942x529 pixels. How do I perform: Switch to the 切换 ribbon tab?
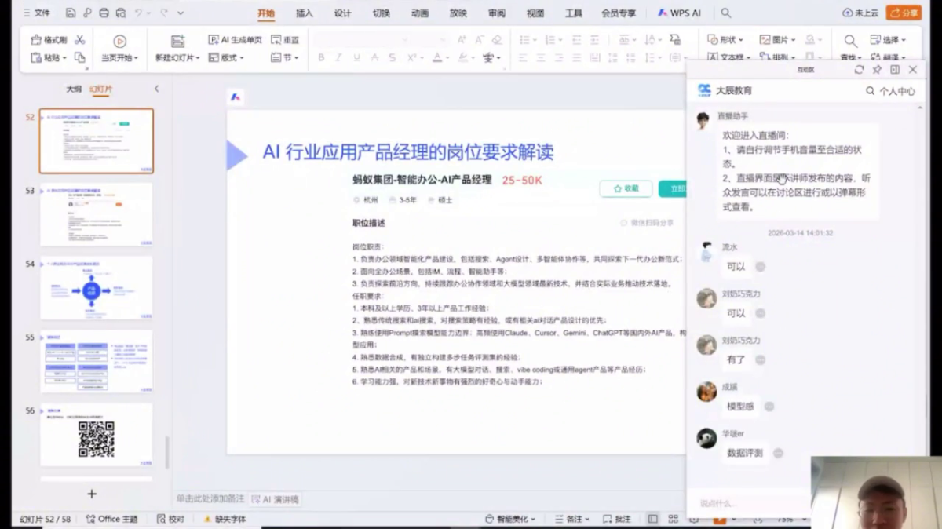(382, 13)
